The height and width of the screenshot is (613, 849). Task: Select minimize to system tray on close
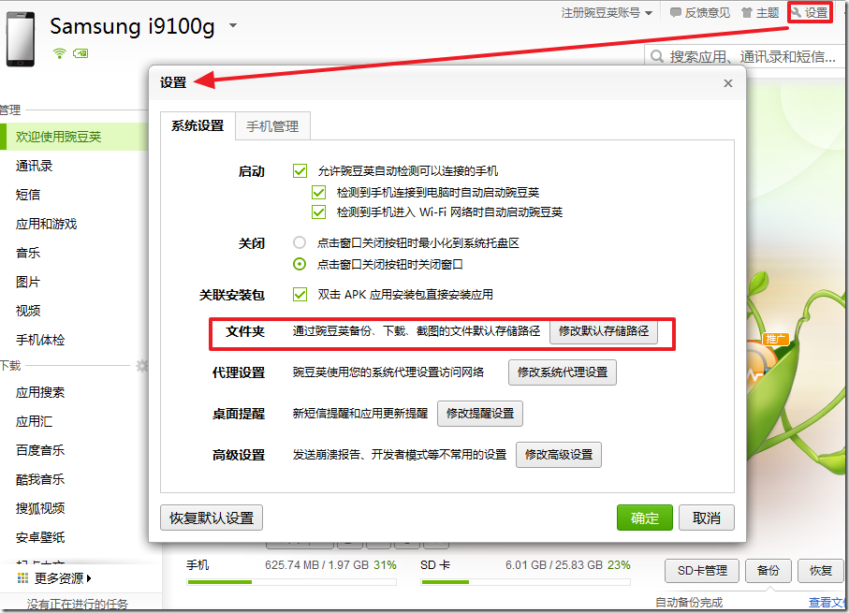(x=300, y=242)
